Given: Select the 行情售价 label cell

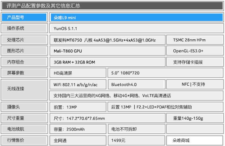Looking at the screenshot, I should coord(24,140).
